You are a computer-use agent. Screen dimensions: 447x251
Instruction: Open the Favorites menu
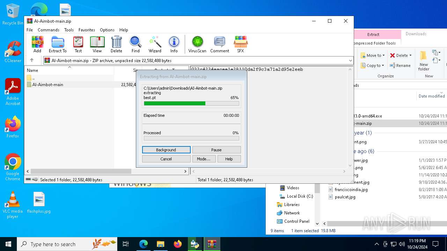87,30
